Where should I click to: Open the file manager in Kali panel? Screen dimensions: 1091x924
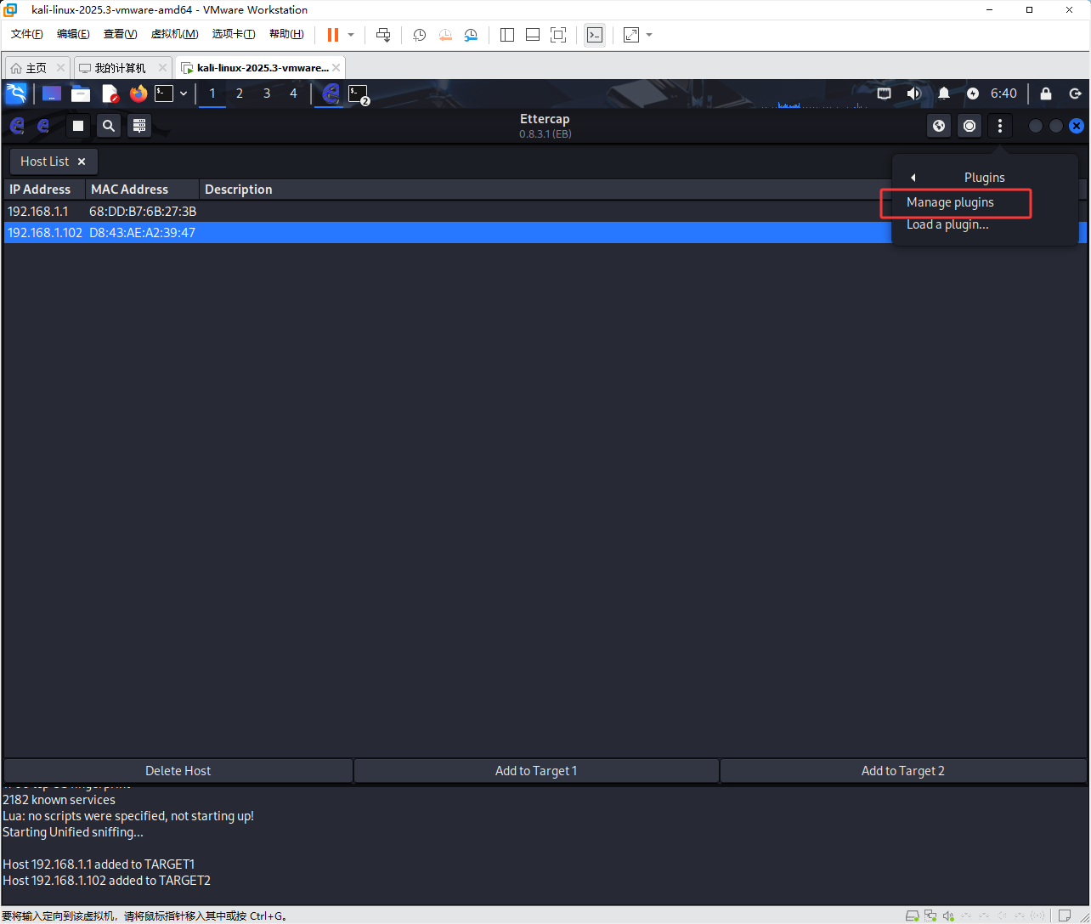[81, 94]
